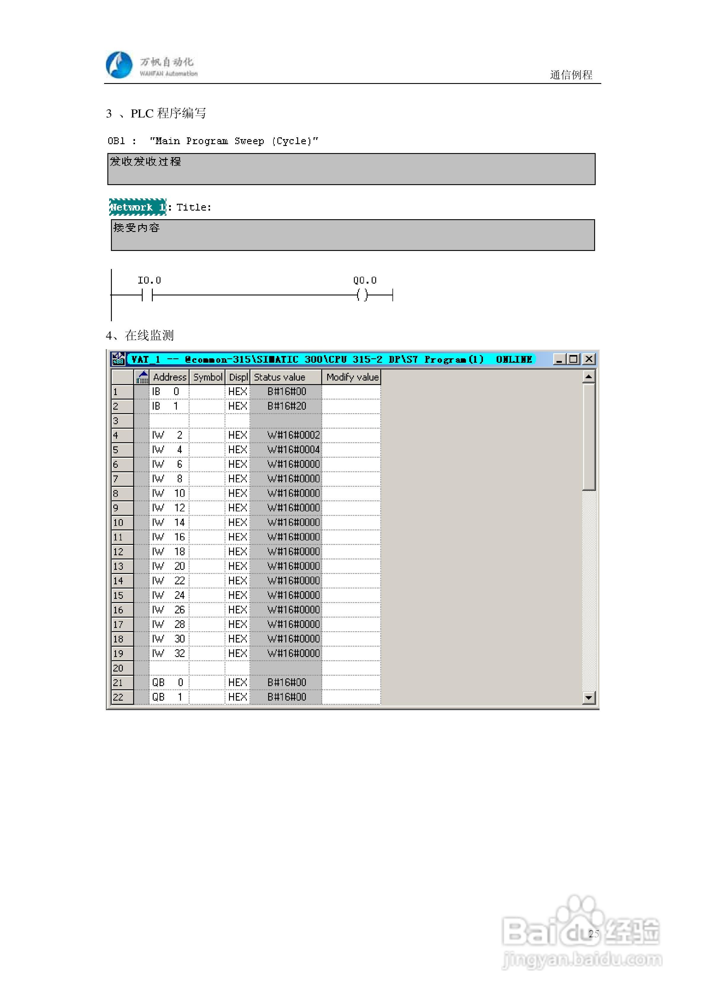Click the Symbol column header
This screenshot has height=999, width=706.
(207, 377)
